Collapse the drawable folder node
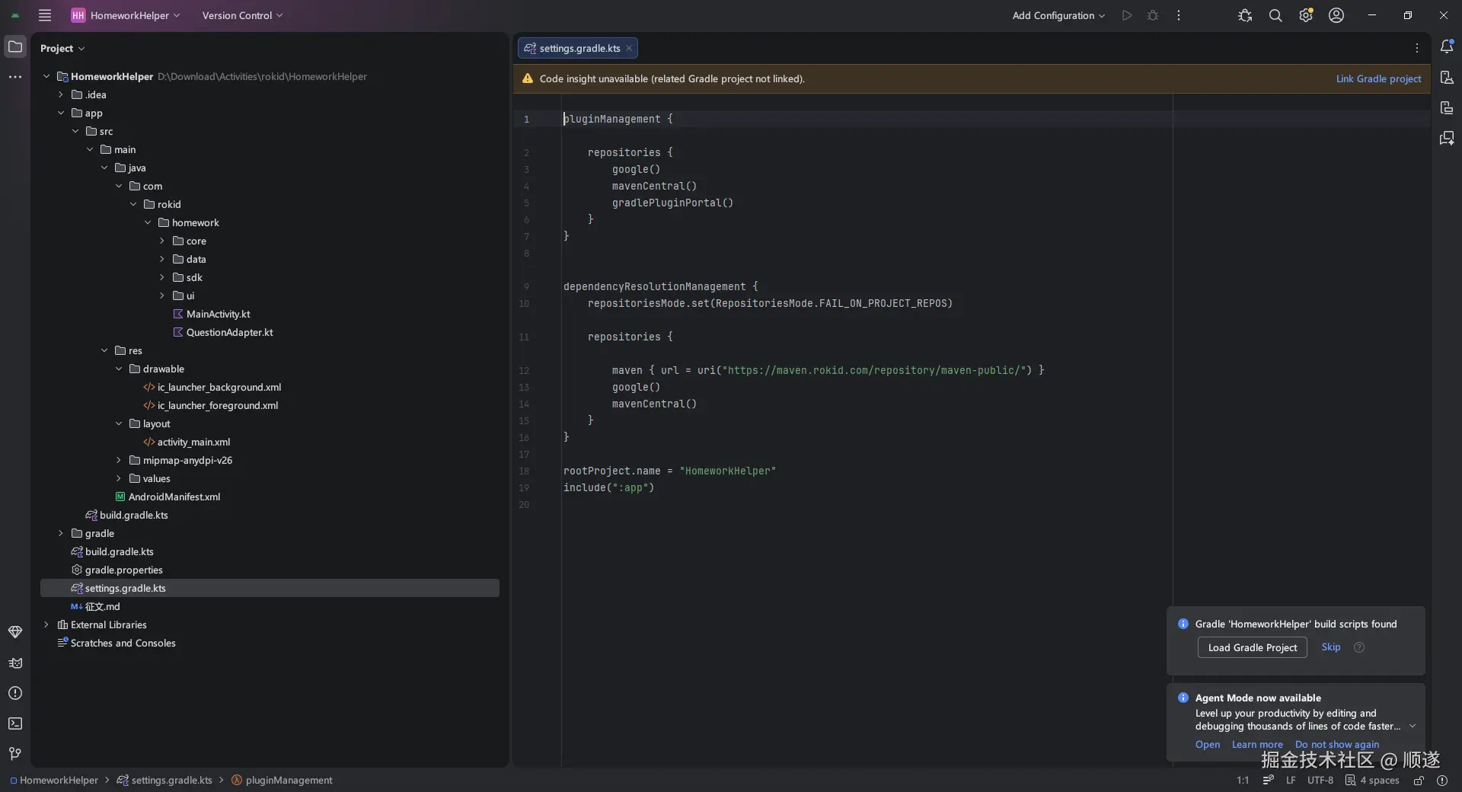This screenshot has height=792, width=1462. (x=119, y=369)
